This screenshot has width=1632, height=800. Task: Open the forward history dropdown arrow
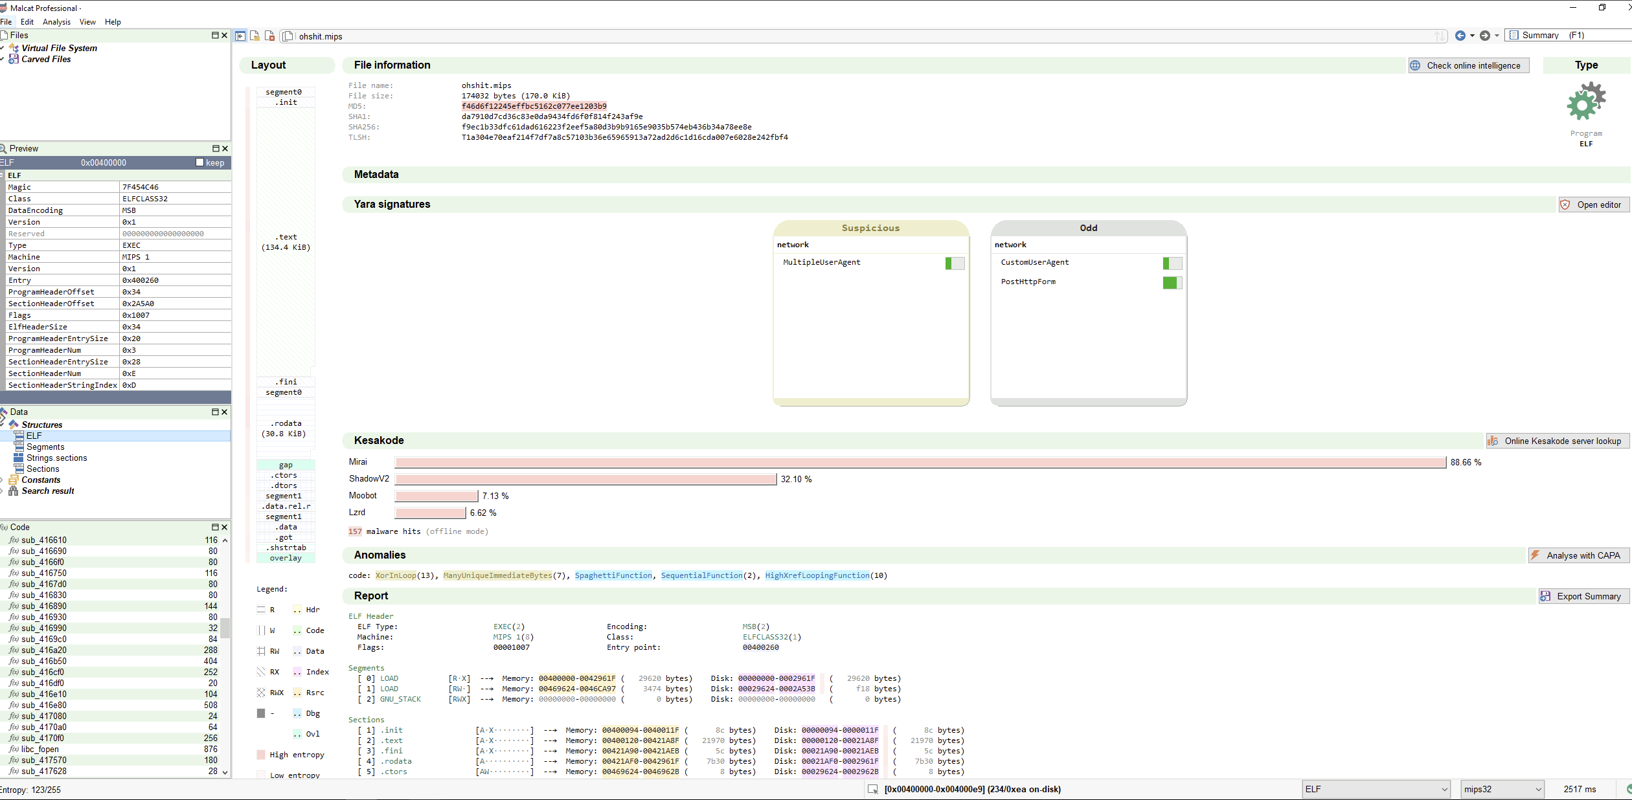(1497, 36)
